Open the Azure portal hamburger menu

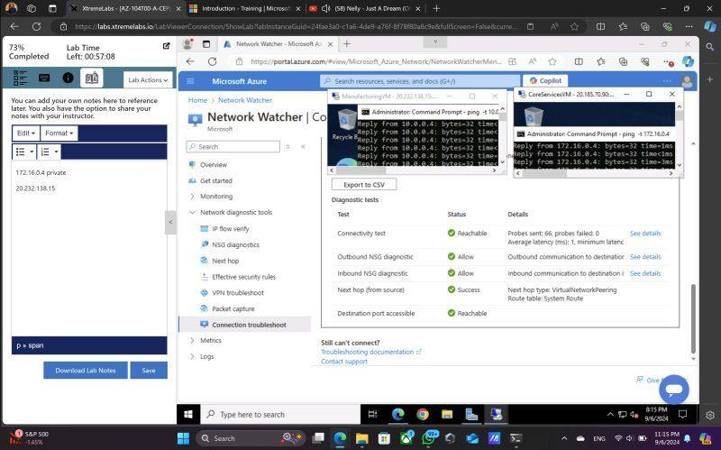point(190,81)
